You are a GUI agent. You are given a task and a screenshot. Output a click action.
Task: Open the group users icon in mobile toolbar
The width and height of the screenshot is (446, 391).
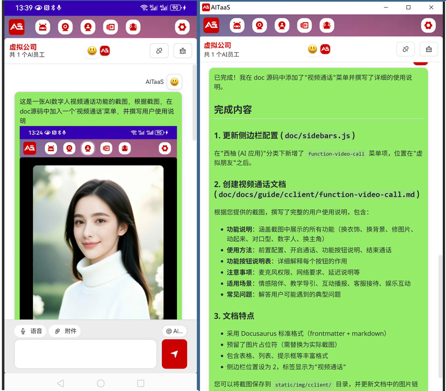133,27
